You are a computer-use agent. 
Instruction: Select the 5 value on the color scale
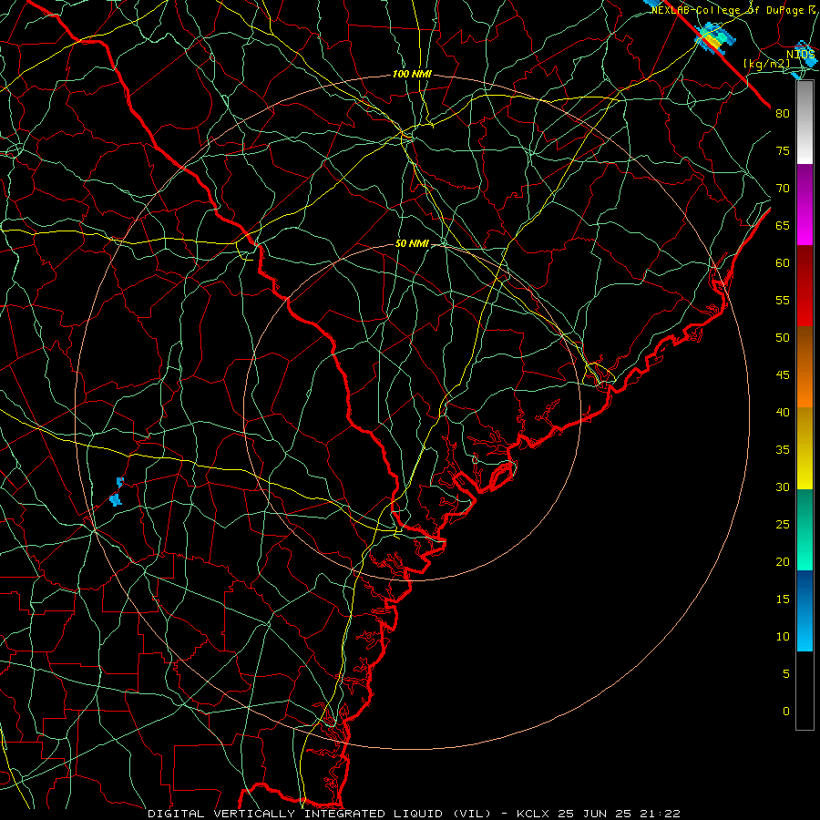click(786, 673)
